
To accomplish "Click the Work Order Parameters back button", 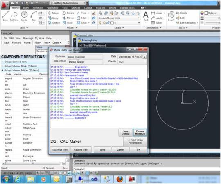I will click(x=135, y=141).
